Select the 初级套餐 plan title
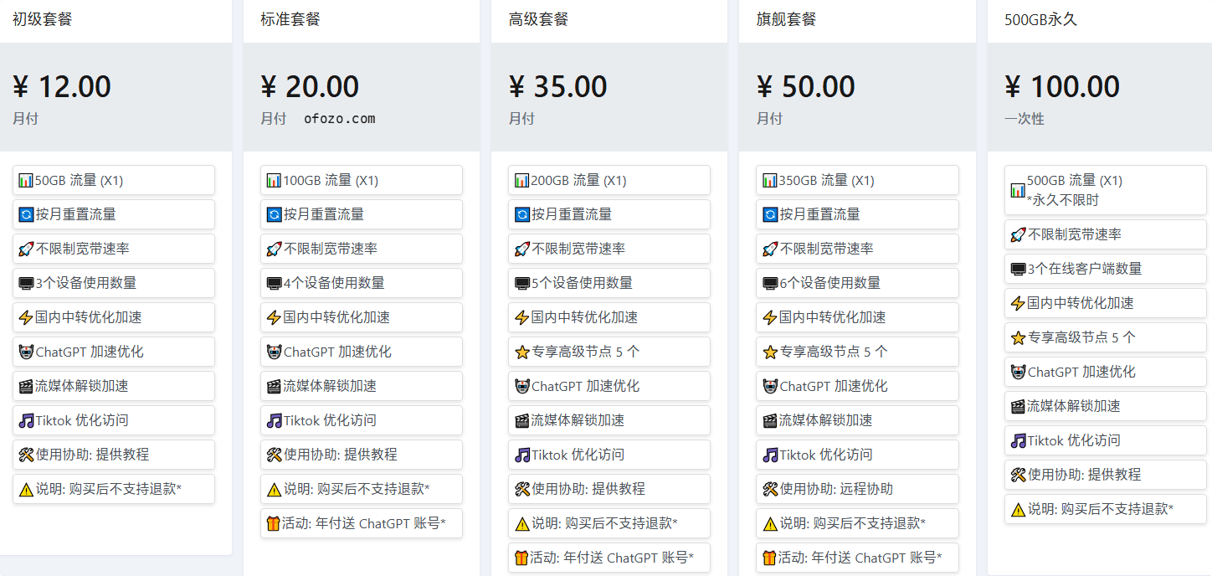1212x576 pixels. tap(43, 19)
